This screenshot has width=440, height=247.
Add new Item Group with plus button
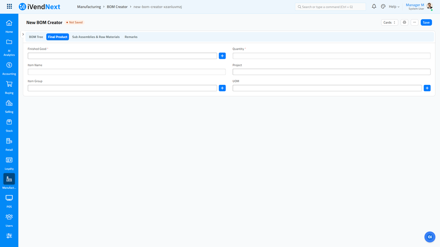tap(222, 88)
